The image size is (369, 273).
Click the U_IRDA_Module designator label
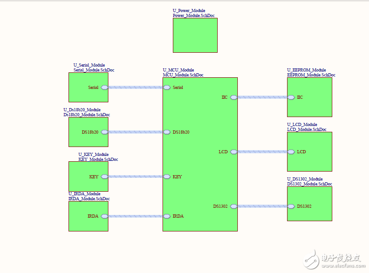click(84, 193)
